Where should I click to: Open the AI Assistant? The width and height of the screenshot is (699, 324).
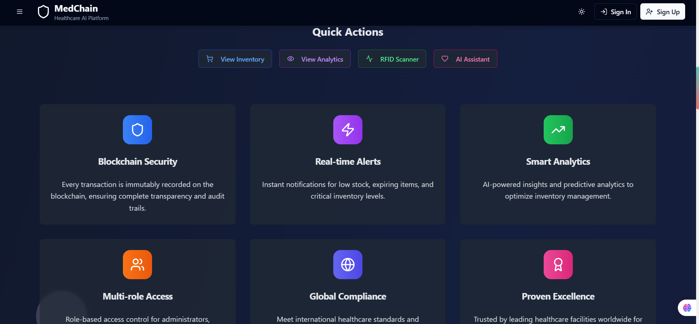465,59
